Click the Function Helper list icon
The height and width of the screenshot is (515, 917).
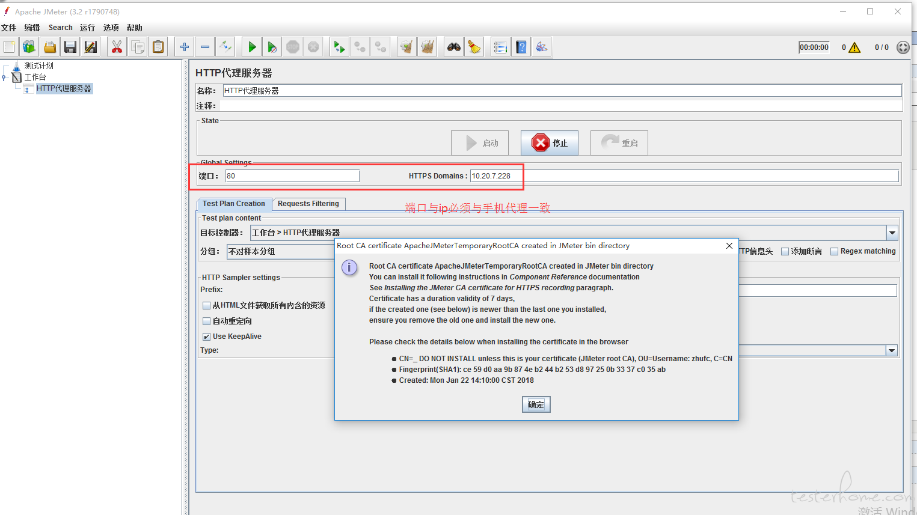tap(500, 47)
